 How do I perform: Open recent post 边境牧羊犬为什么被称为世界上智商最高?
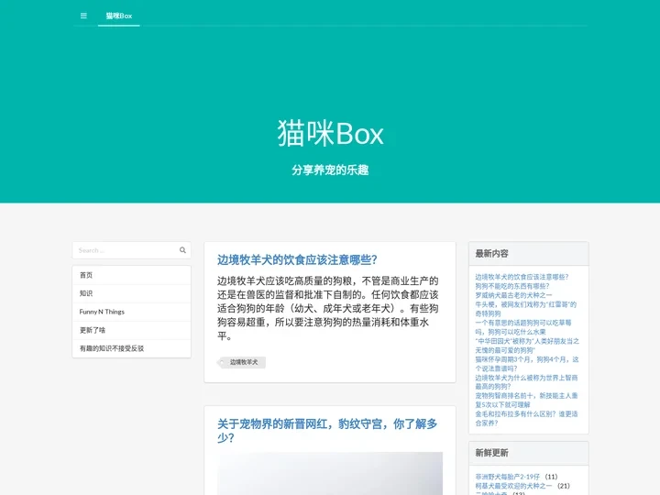[x=526, y=381]
